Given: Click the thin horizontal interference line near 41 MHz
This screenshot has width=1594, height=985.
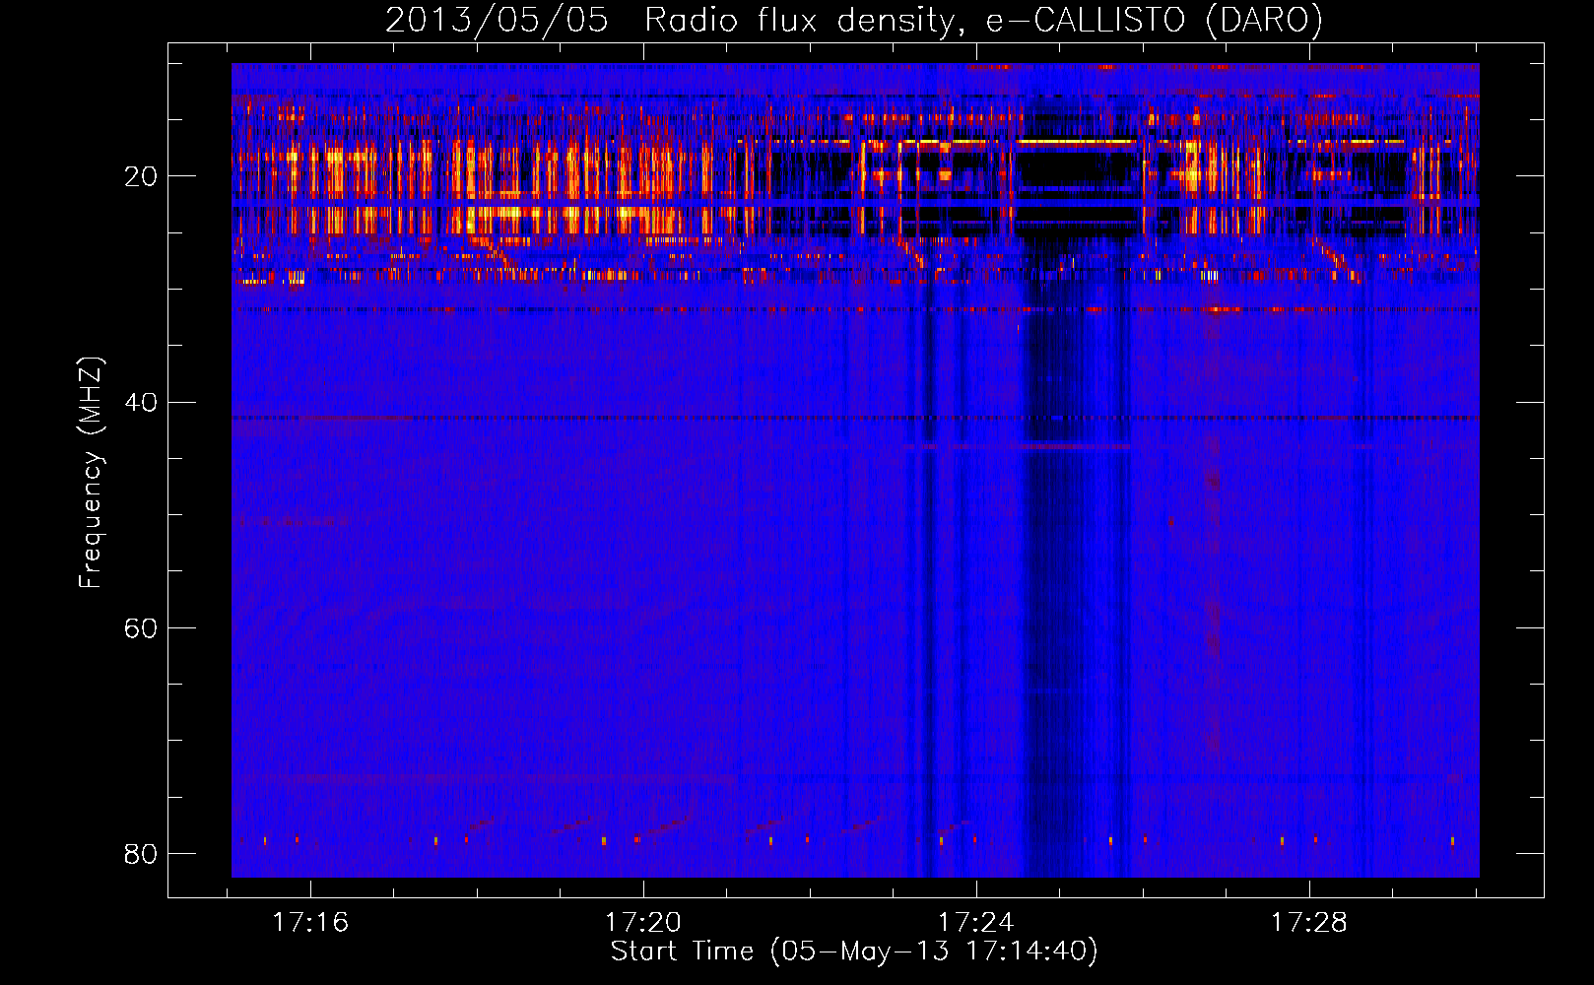Looking at the screenshot, I should tap(855, 418).
